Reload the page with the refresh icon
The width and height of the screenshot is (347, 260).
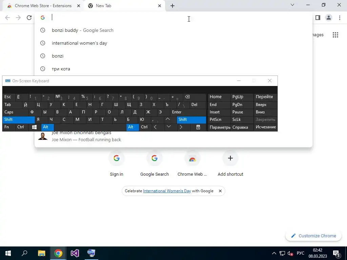[29, 18]
